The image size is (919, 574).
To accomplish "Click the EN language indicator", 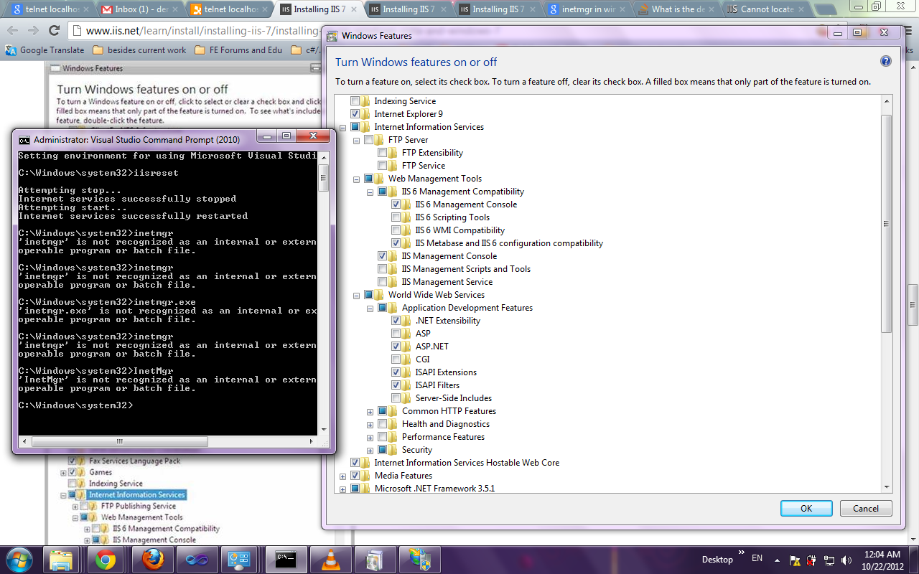I will tap(757, 558).
